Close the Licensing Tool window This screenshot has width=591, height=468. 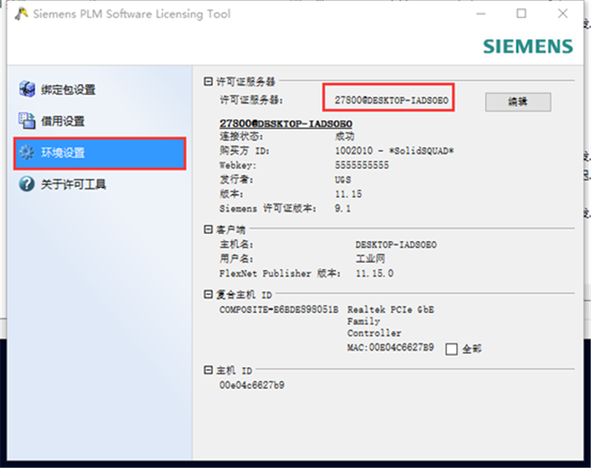(x=563, y=14)
